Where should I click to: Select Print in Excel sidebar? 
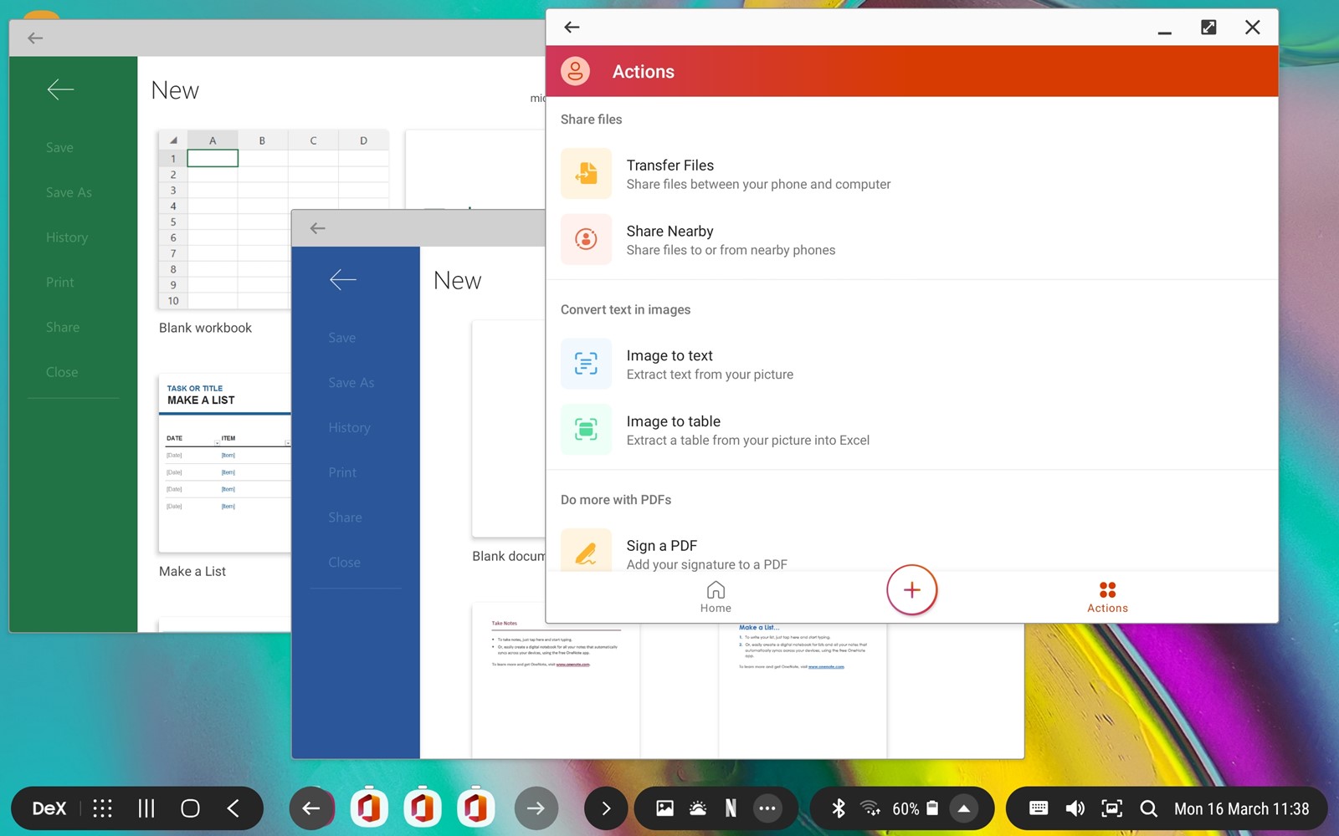point(59,283)
